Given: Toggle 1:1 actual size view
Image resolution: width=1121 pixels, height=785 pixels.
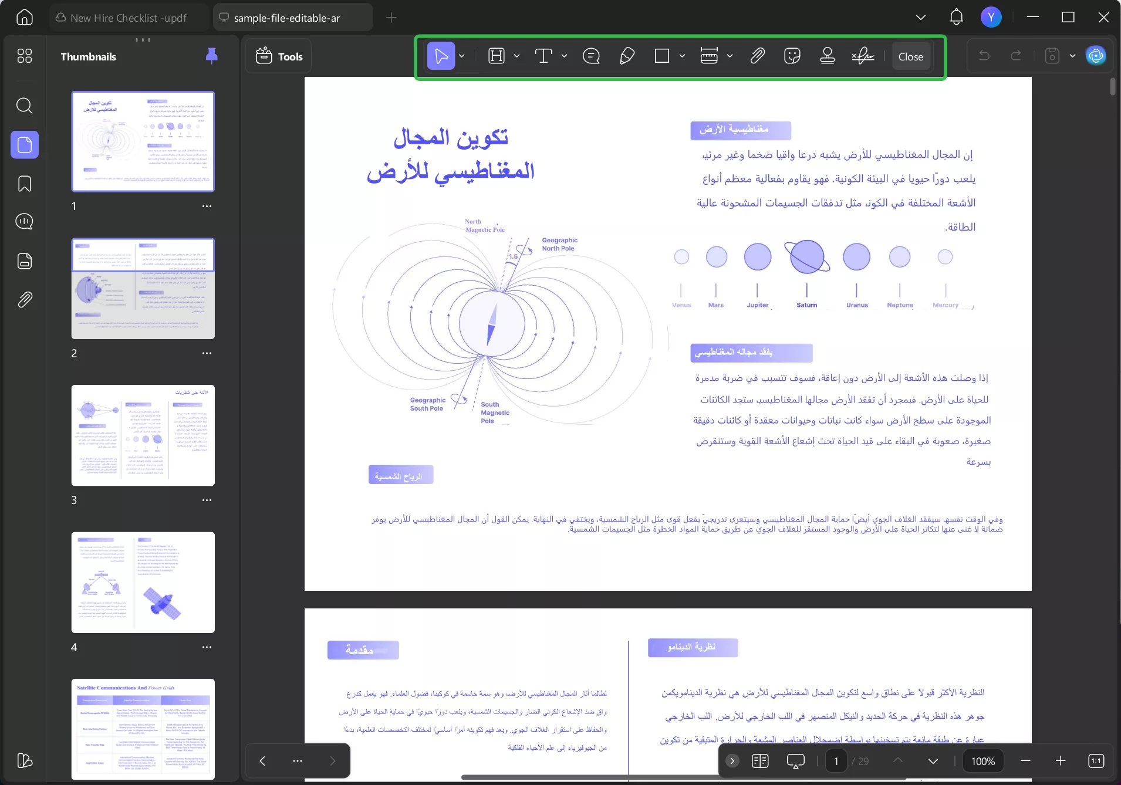Looking at the screenshot, I should 1095,760.
